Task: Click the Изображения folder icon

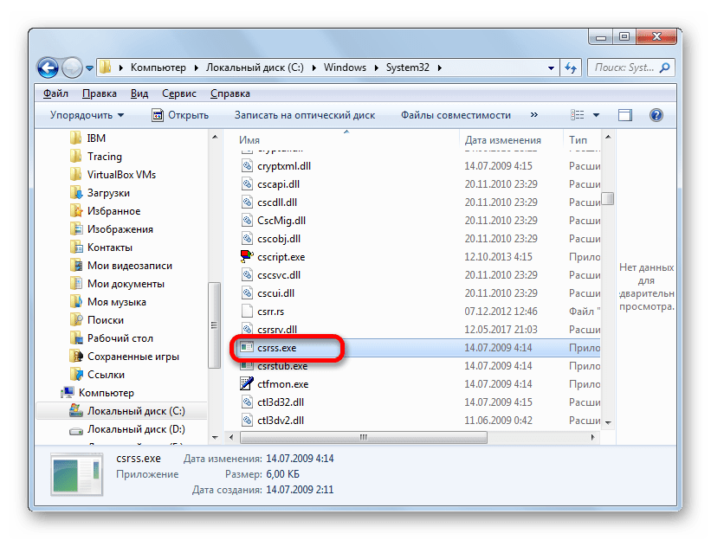Action: pos(76,229)
